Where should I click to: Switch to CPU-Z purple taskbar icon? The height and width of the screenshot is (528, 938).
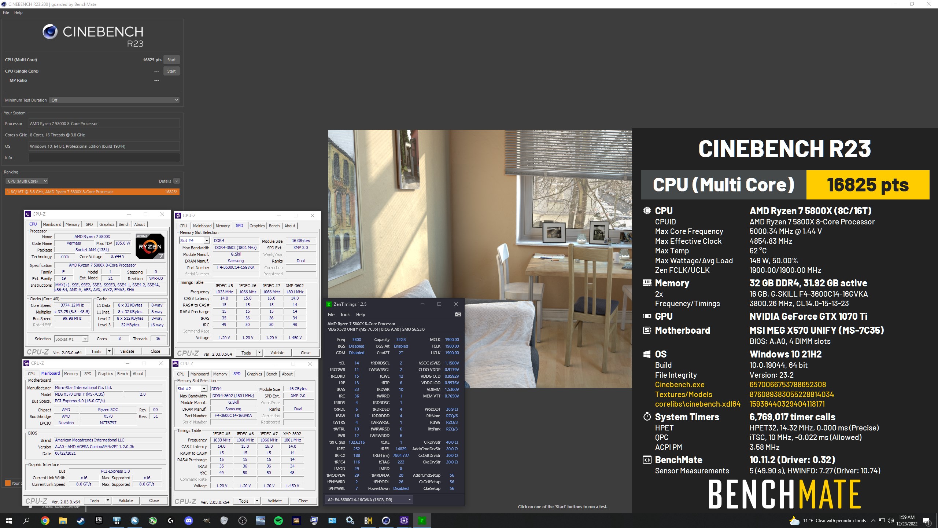[x=404, y=520]
